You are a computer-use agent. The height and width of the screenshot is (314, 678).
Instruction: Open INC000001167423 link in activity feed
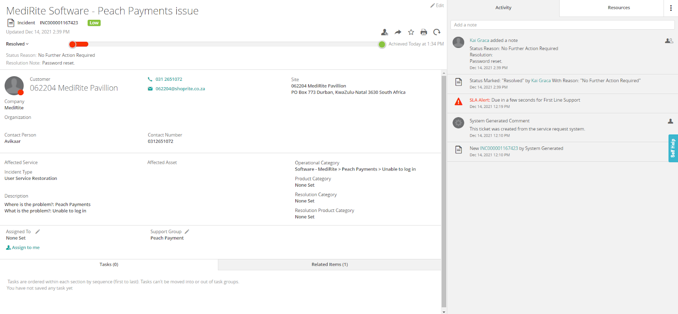[x=499, y=149]
